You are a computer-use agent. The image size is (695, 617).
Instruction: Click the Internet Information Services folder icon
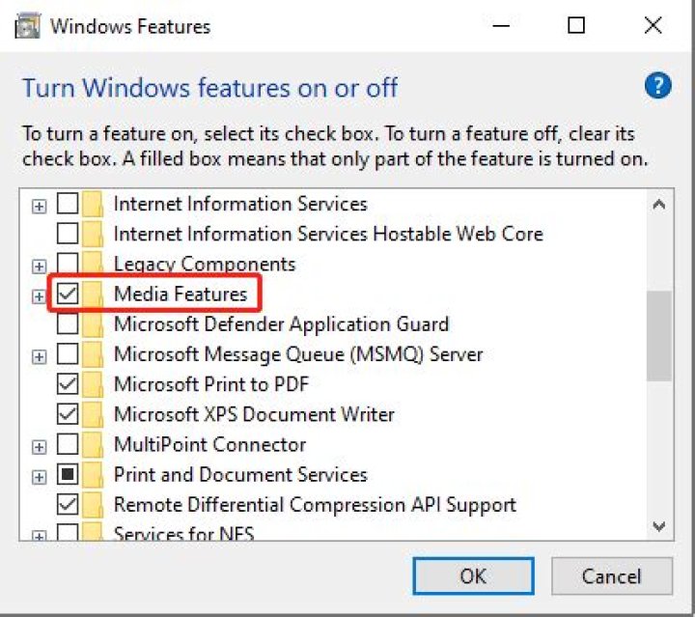94,204
